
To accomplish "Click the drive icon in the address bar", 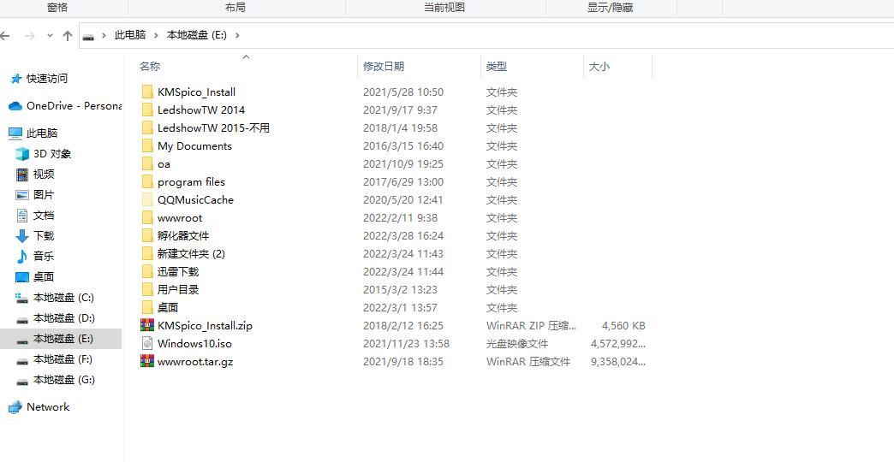I will click(88, 36).
